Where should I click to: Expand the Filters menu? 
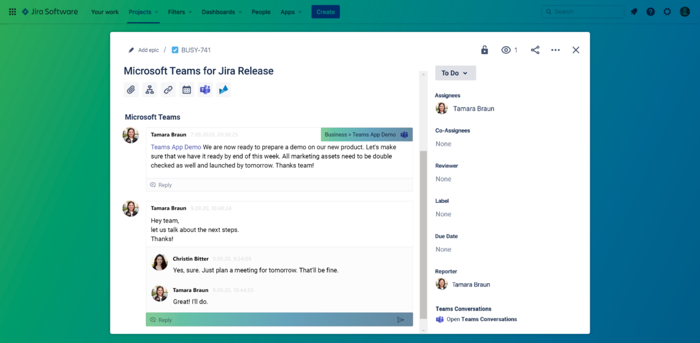pyautogui.click(x=180, y=12)
